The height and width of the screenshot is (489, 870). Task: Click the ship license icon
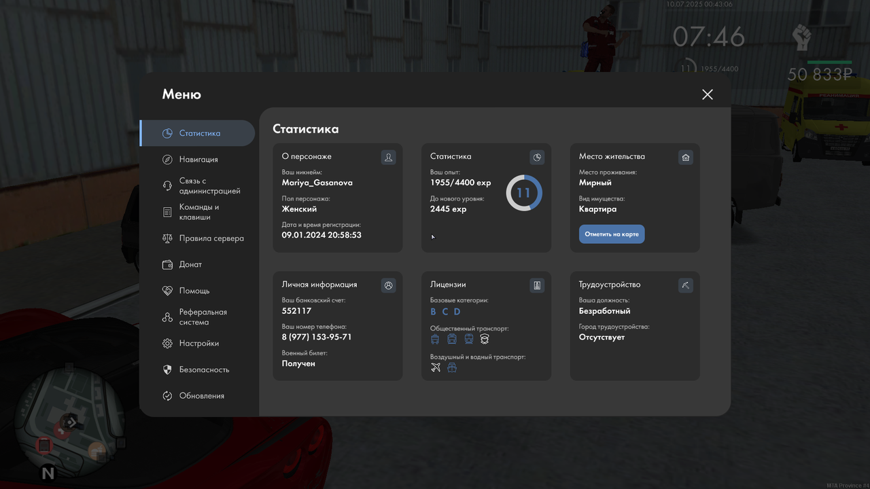tap(452, 367)
